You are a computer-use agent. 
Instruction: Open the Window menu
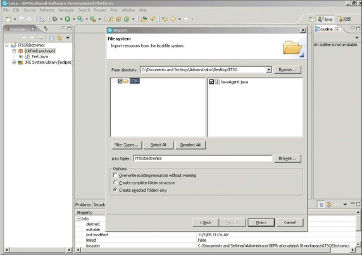click(x=128, y=10)
